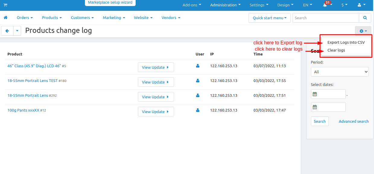The height and width of the screenshot is (174, 374).
Task: Click the end date input field
Action: click(328, 107)
